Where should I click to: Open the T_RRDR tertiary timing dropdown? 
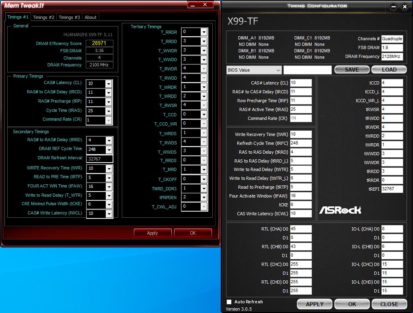(x=203, y=32)
